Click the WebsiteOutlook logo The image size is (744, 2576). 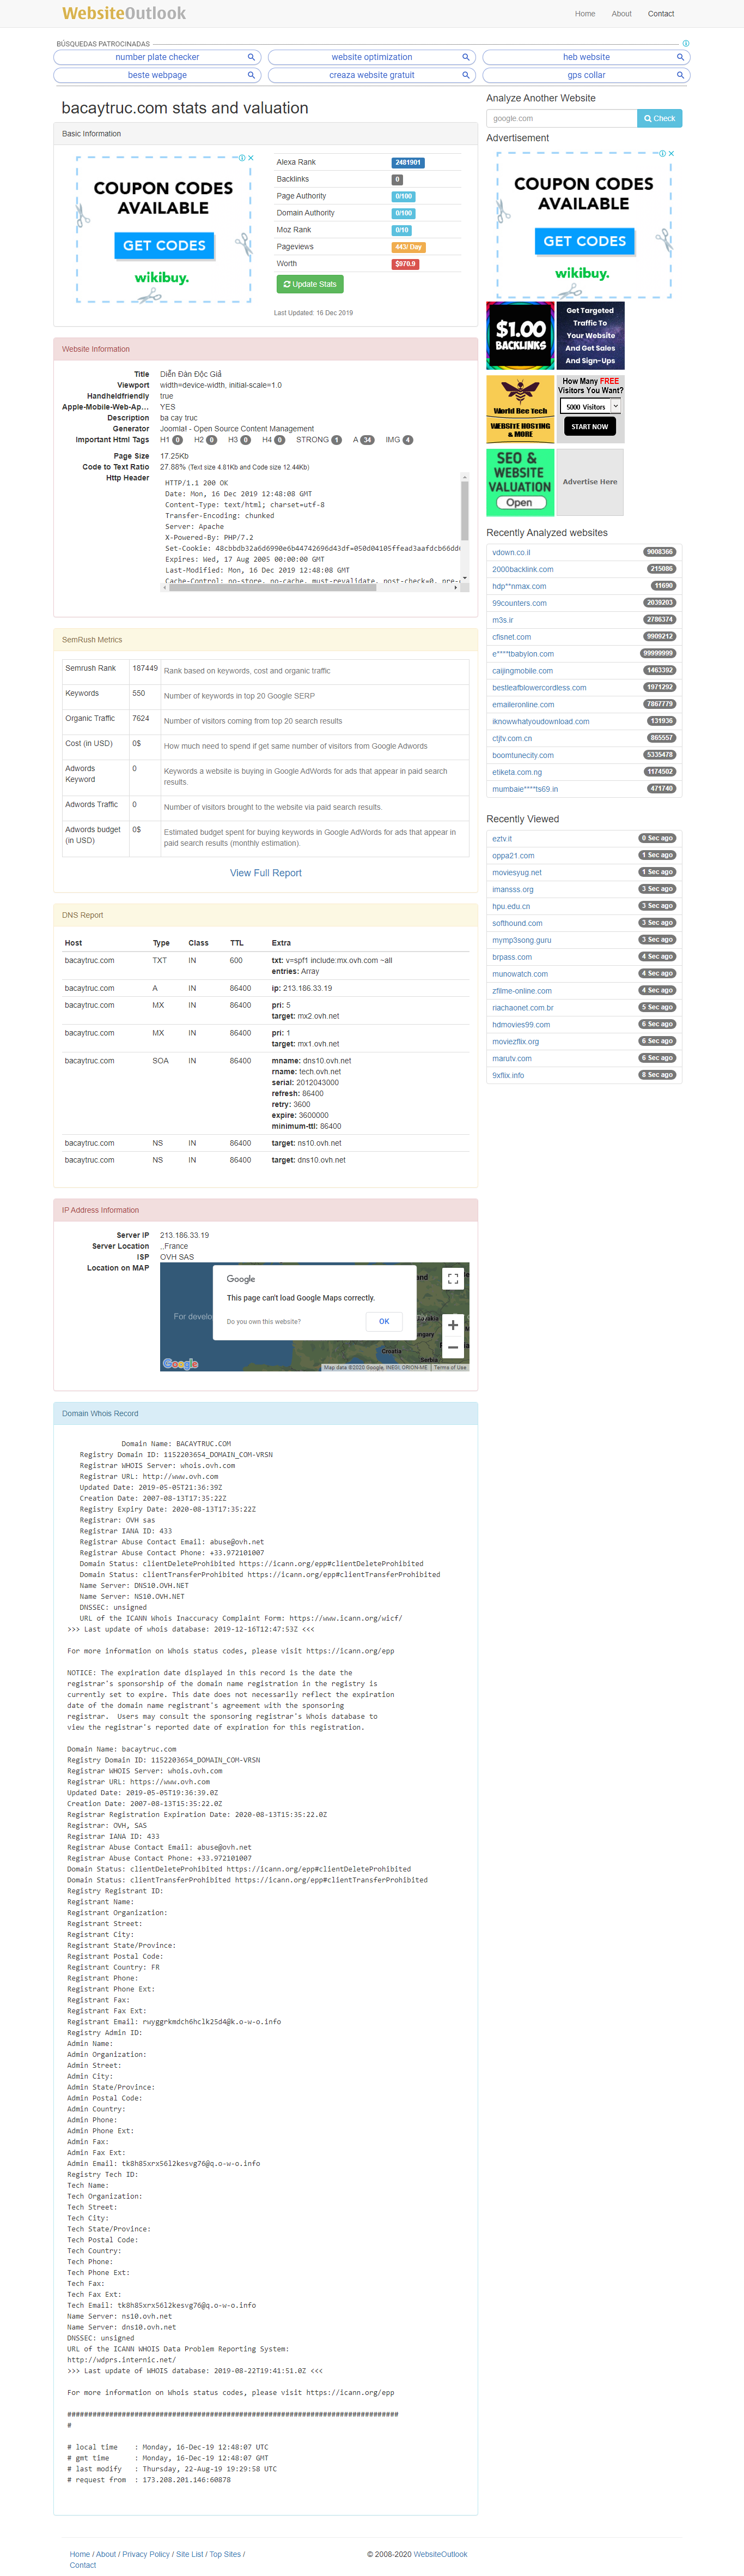pyautogui.click(x=124, y=13)
